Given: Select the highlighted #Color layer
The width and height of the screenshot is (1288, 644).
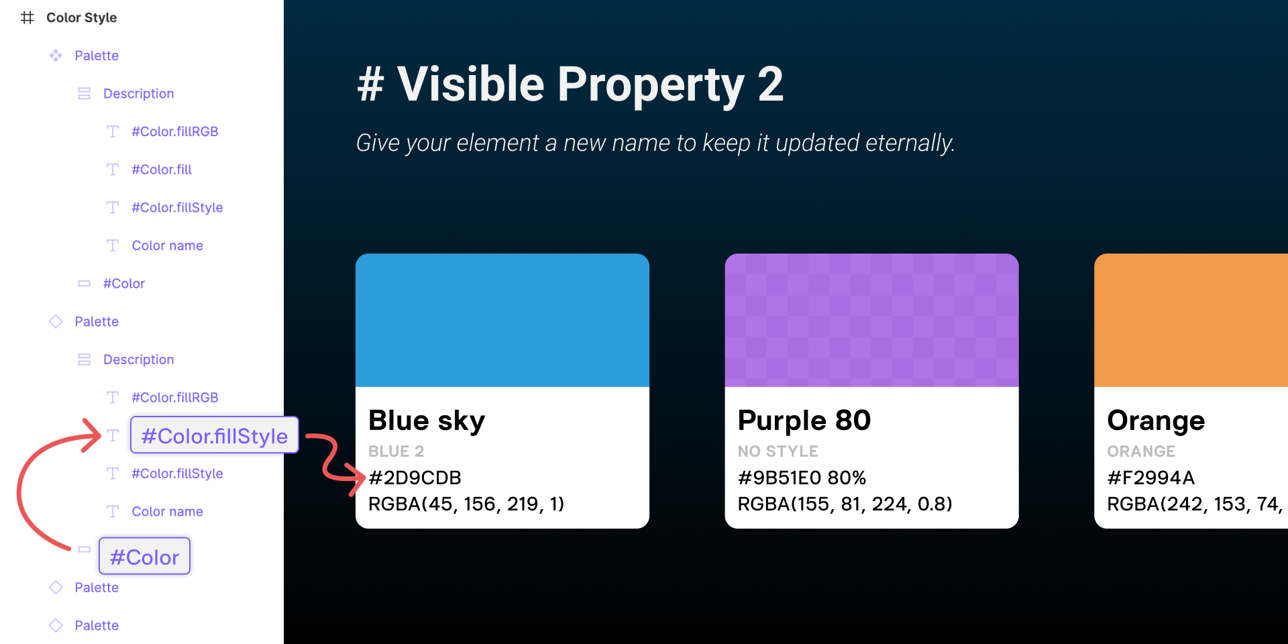Looking at the screenshot, I should pyautogui.click(x=144, y=556).
